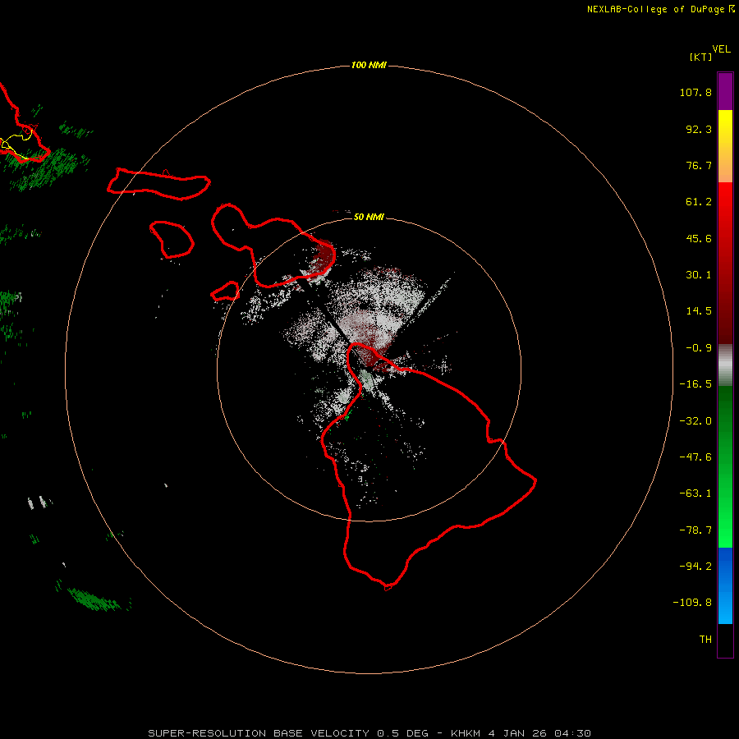Screen dimensions: 739x739
Task: Click the NEXLAB-College of DuPage watermark text
Action: 660,9
